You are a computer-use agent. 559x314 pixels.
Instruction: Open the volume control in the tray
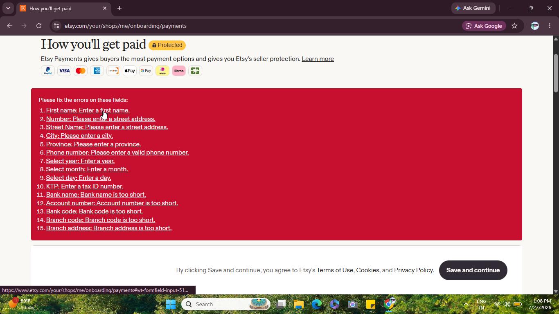pos(507,304)
